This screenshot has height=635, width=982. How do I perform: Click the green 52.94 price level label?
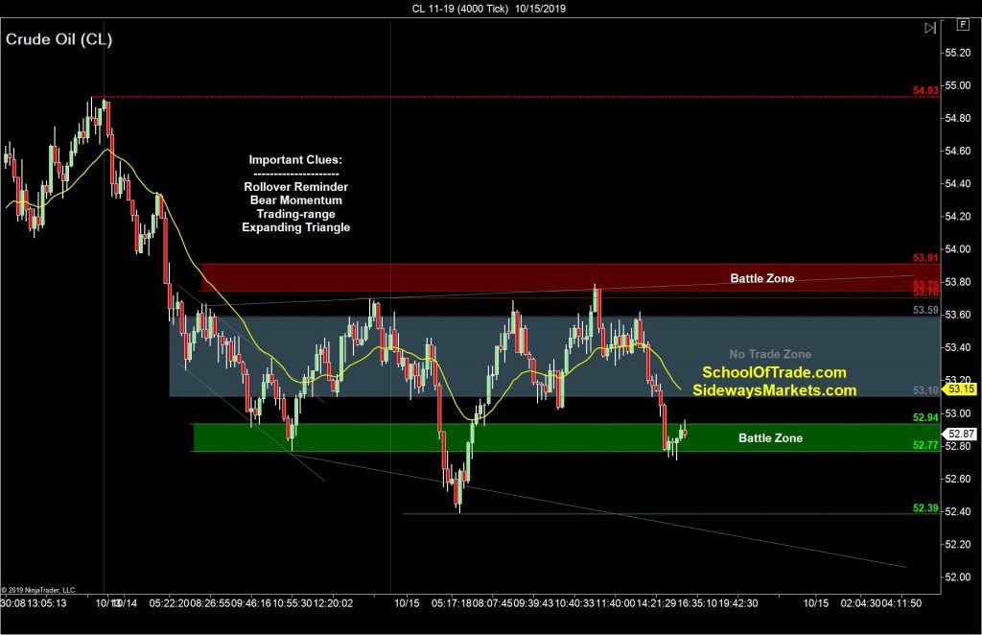click(x=925, y=417)
